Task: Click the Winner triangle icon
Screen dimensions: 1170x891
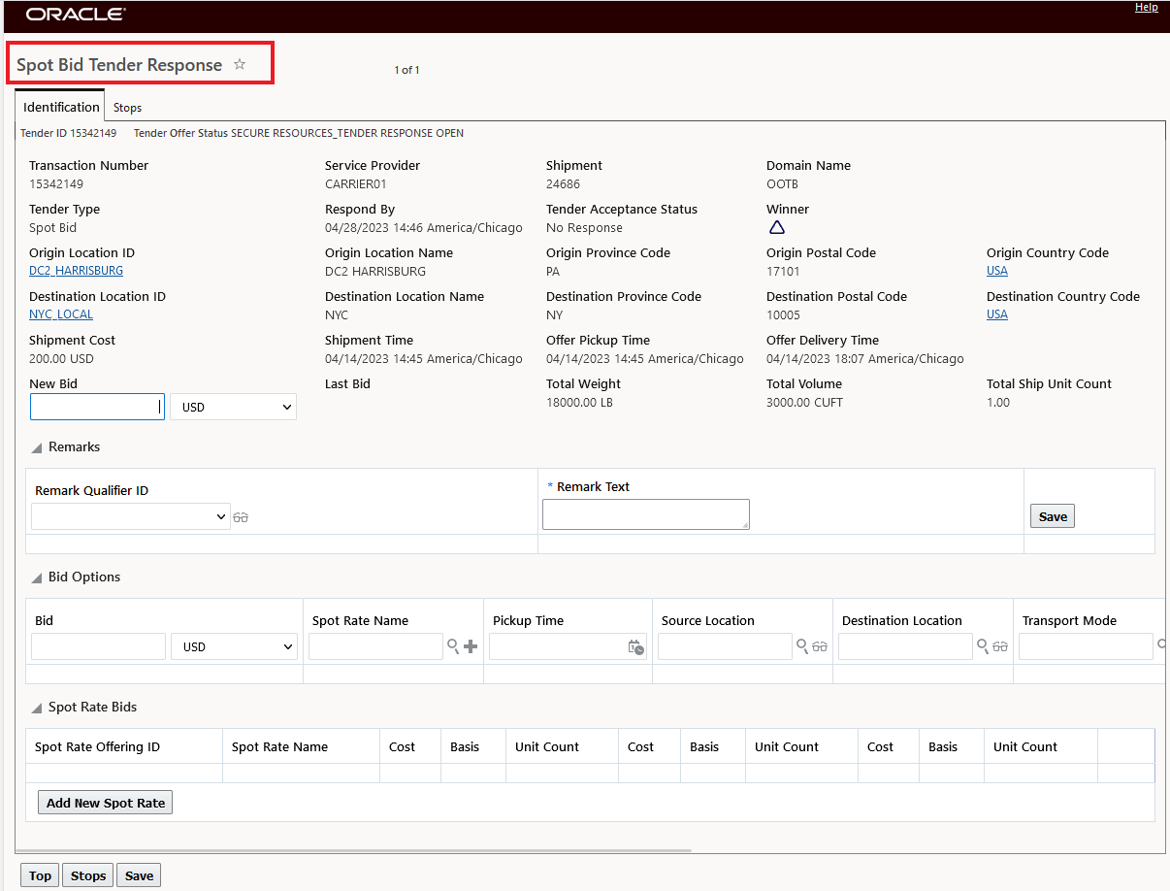Action: pos(776,228)
